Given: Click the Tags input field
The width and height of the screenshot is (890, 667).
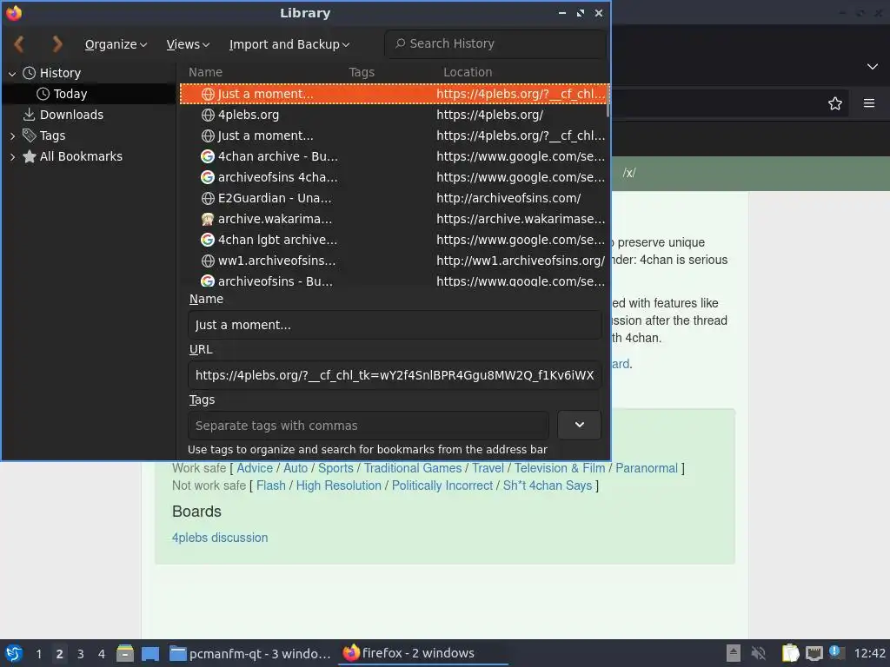Looking at the screenshot, I should pos(369,426).
